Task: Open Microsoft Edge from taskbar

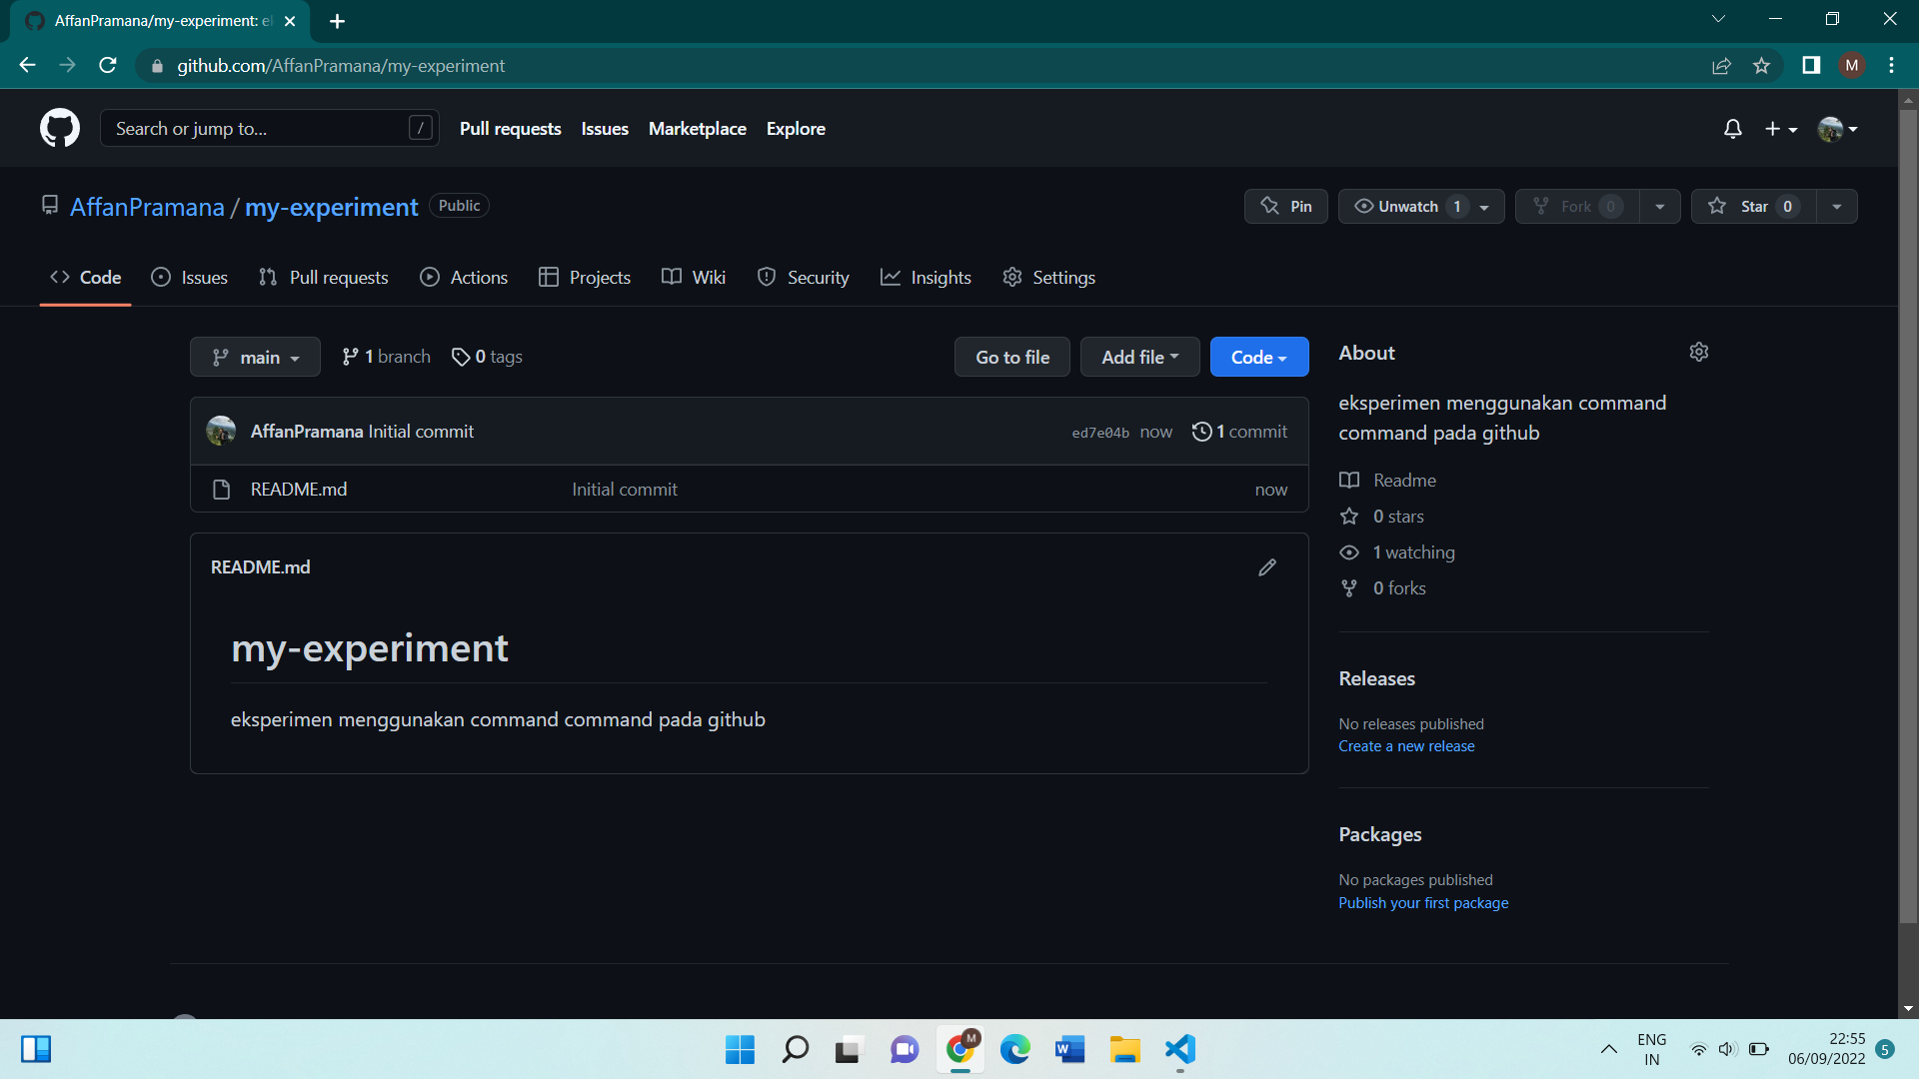Action: (1014, 1049)
